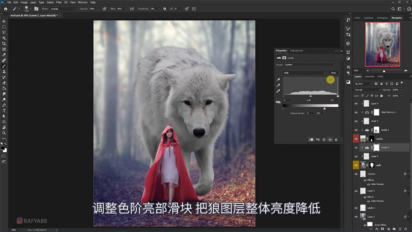
Task: Add a layer mask from Layers footer
Action: tap(382, 229)
